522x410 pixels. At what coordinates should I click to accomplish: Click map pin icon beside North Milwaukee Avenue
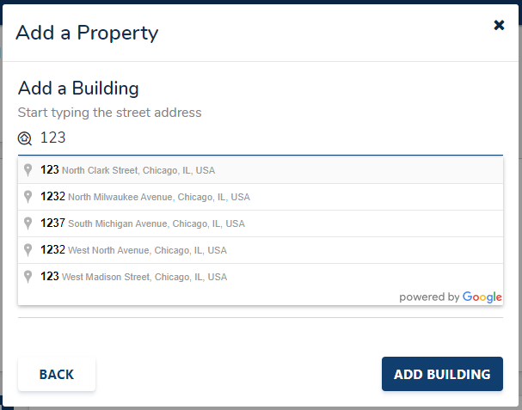click(28, 197)
